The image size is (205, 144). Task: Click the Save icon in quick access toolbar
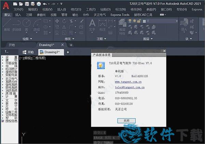tap(27, 4)
